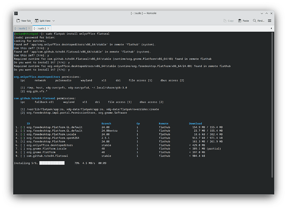Click the 'Looking for matches…' line
287x210 pixels.
pyautogui.click(x=30, y=41)
